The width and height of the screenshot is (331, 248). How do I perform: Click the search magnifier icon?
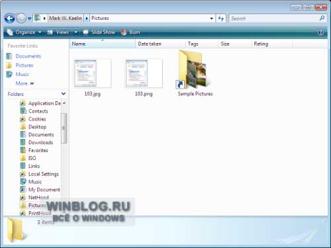coord(322,19)
